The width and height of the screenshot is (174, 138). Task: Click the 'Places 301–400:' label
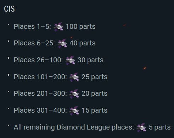pos(40,111)
